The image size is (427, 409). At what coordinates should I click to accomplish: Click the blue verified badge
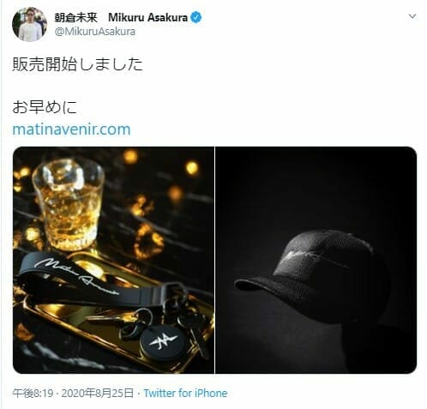(195, 18)
